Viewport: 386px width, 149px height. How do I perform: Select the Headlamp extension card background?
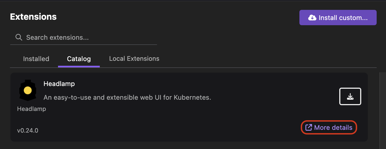192,121
